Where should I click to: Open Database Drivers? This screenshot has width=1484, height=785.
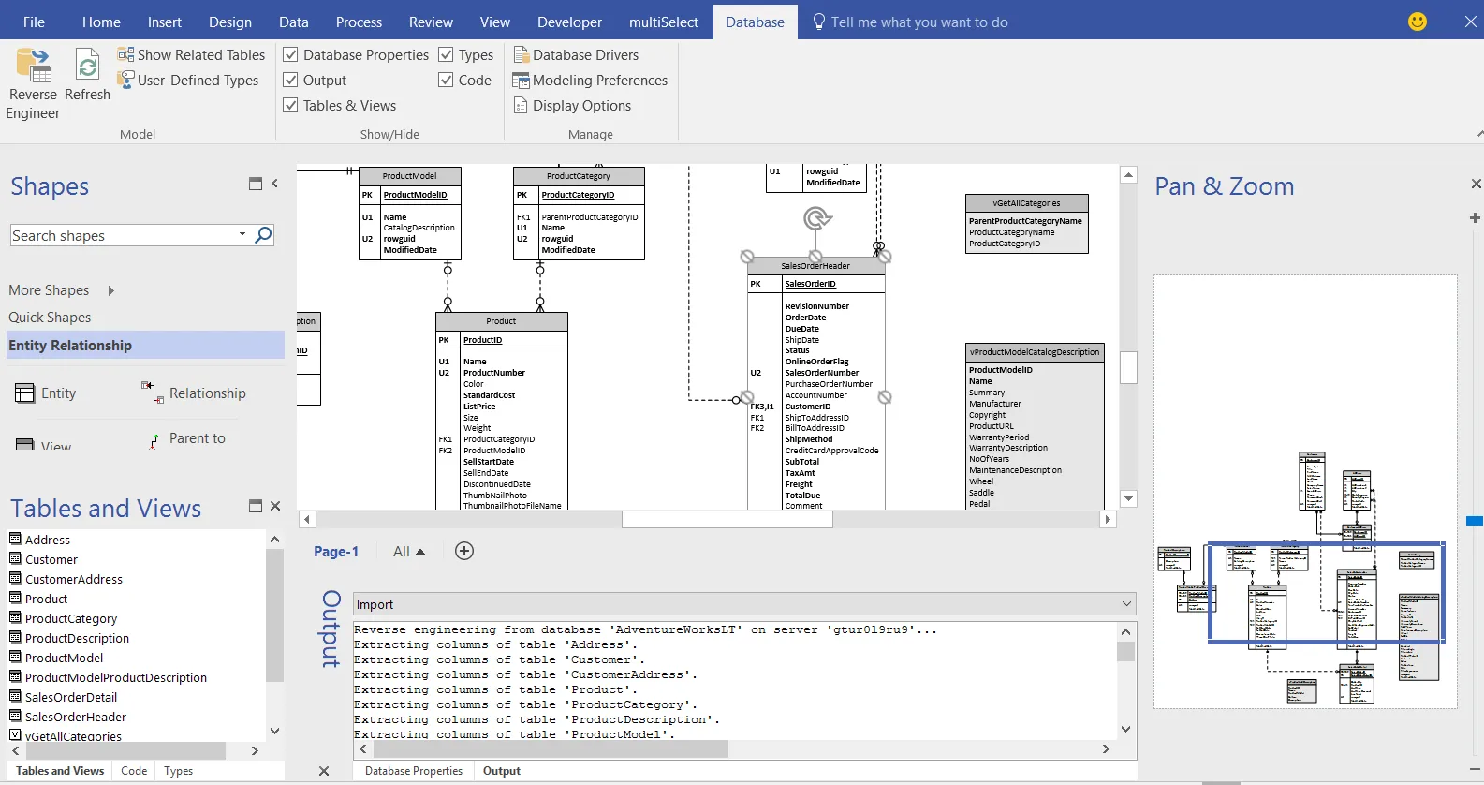(576, 55)
